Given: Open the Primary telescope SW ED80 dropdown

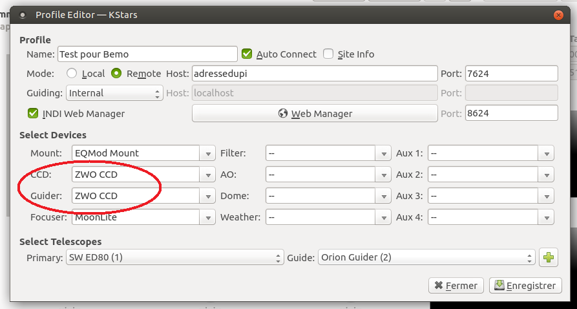Looking at the screenshot, I should 175,257.
